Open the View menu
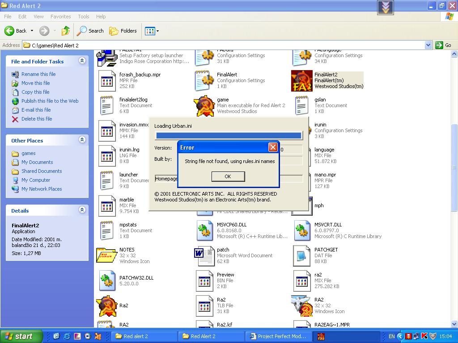The height and width of the screenshot is (343, 458). tap(38, 17)
